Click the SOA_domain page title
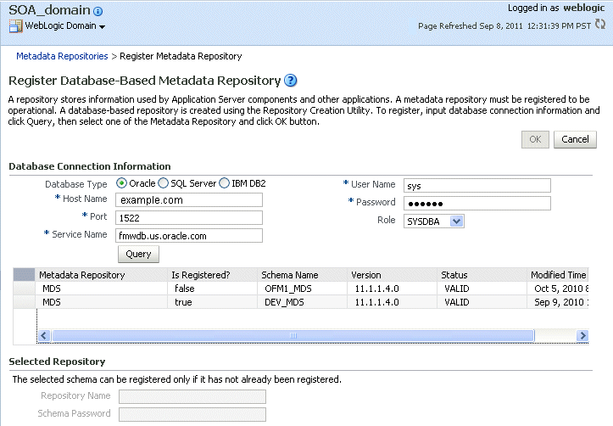Screen dimensions: 613x426 pyautogui.click(x=49, y=10)
